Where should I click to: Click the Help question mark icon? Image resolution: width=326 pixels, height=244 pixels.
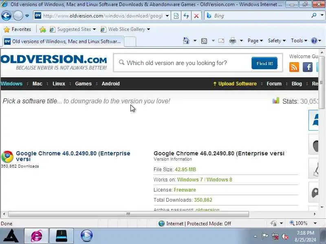[314, 41]
